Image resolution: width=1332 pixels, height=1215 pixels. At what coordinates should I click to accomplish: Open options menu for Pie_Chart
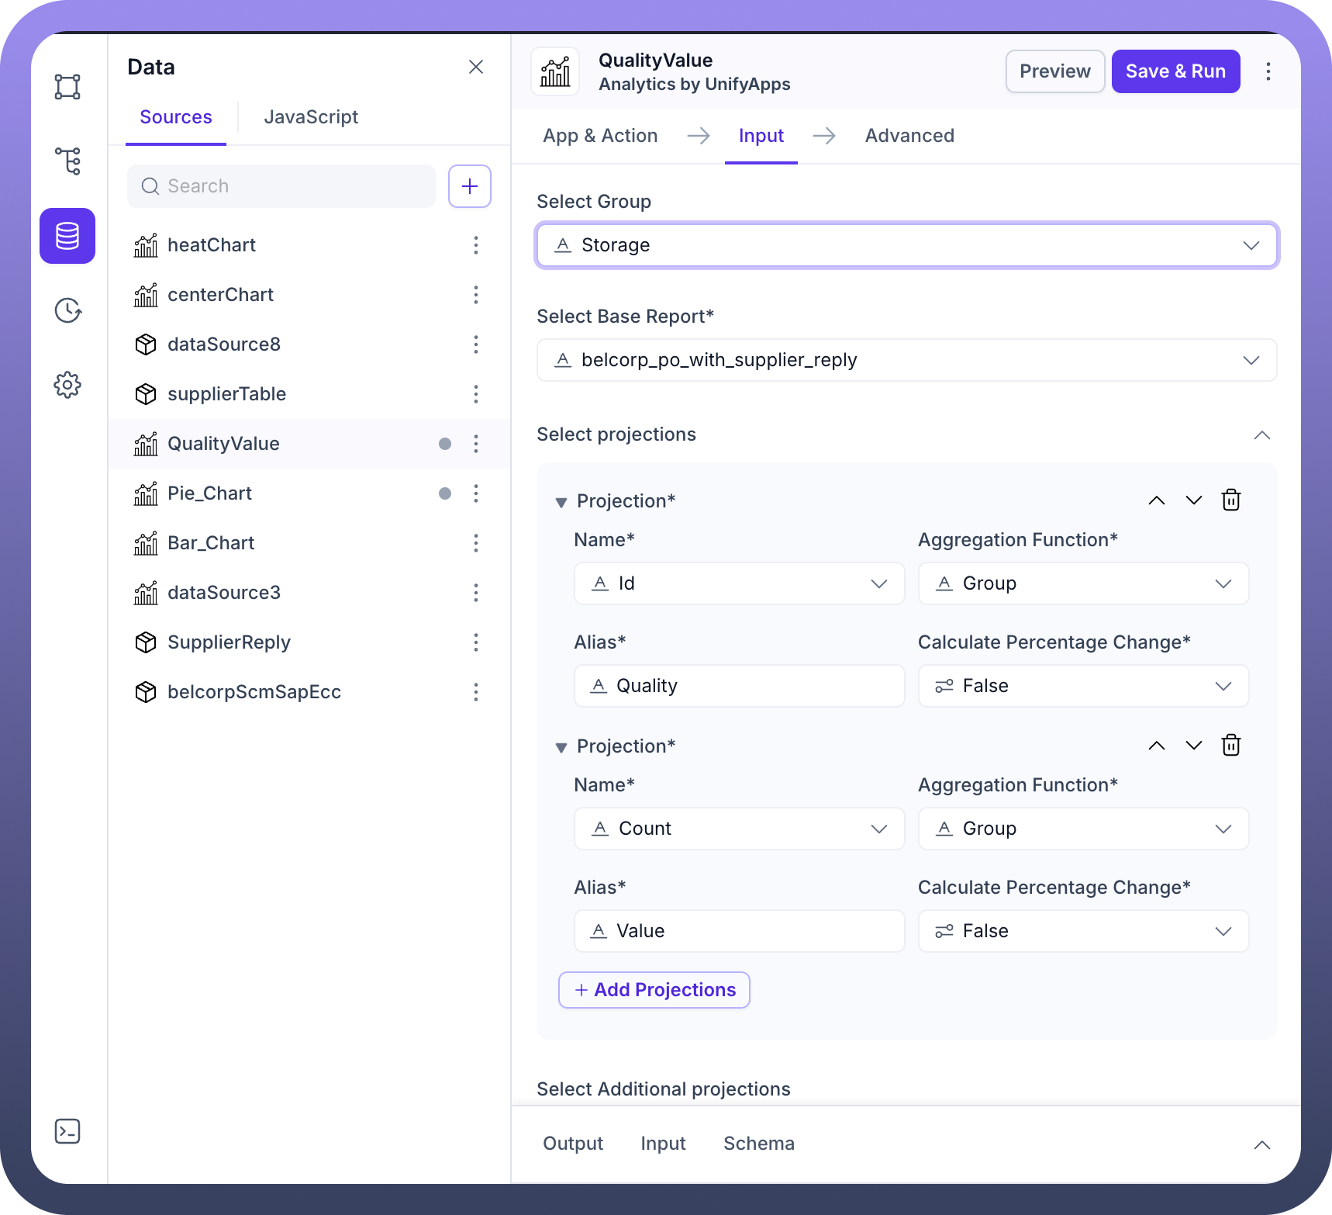pyautogui.click(x=476, y=493)
